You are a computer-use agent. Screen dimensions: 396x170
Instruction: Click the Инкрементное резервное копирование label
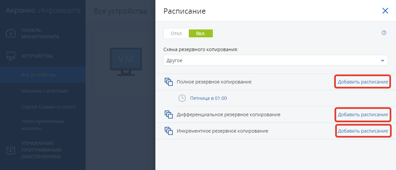coord(223,131)
